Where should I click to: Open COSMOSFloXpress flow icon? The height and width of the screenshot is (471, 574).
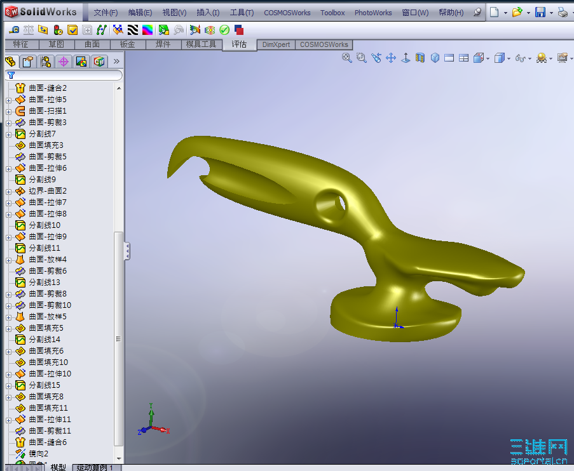pos(210,30)
